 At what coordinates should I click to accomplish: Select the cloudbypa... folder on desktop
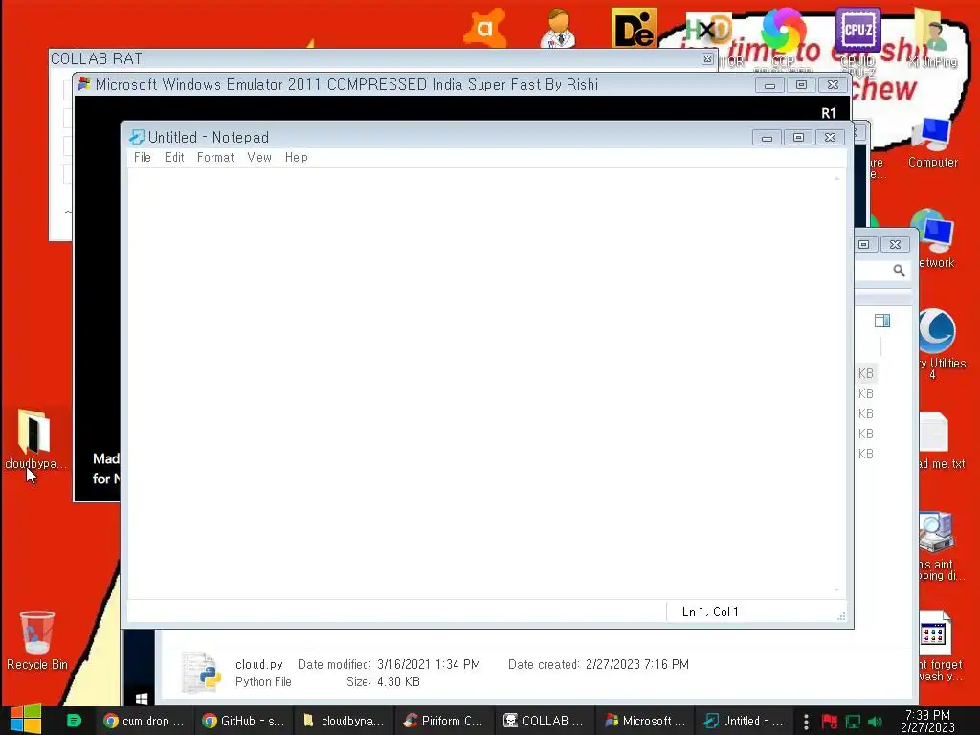(x=34, y=438)
